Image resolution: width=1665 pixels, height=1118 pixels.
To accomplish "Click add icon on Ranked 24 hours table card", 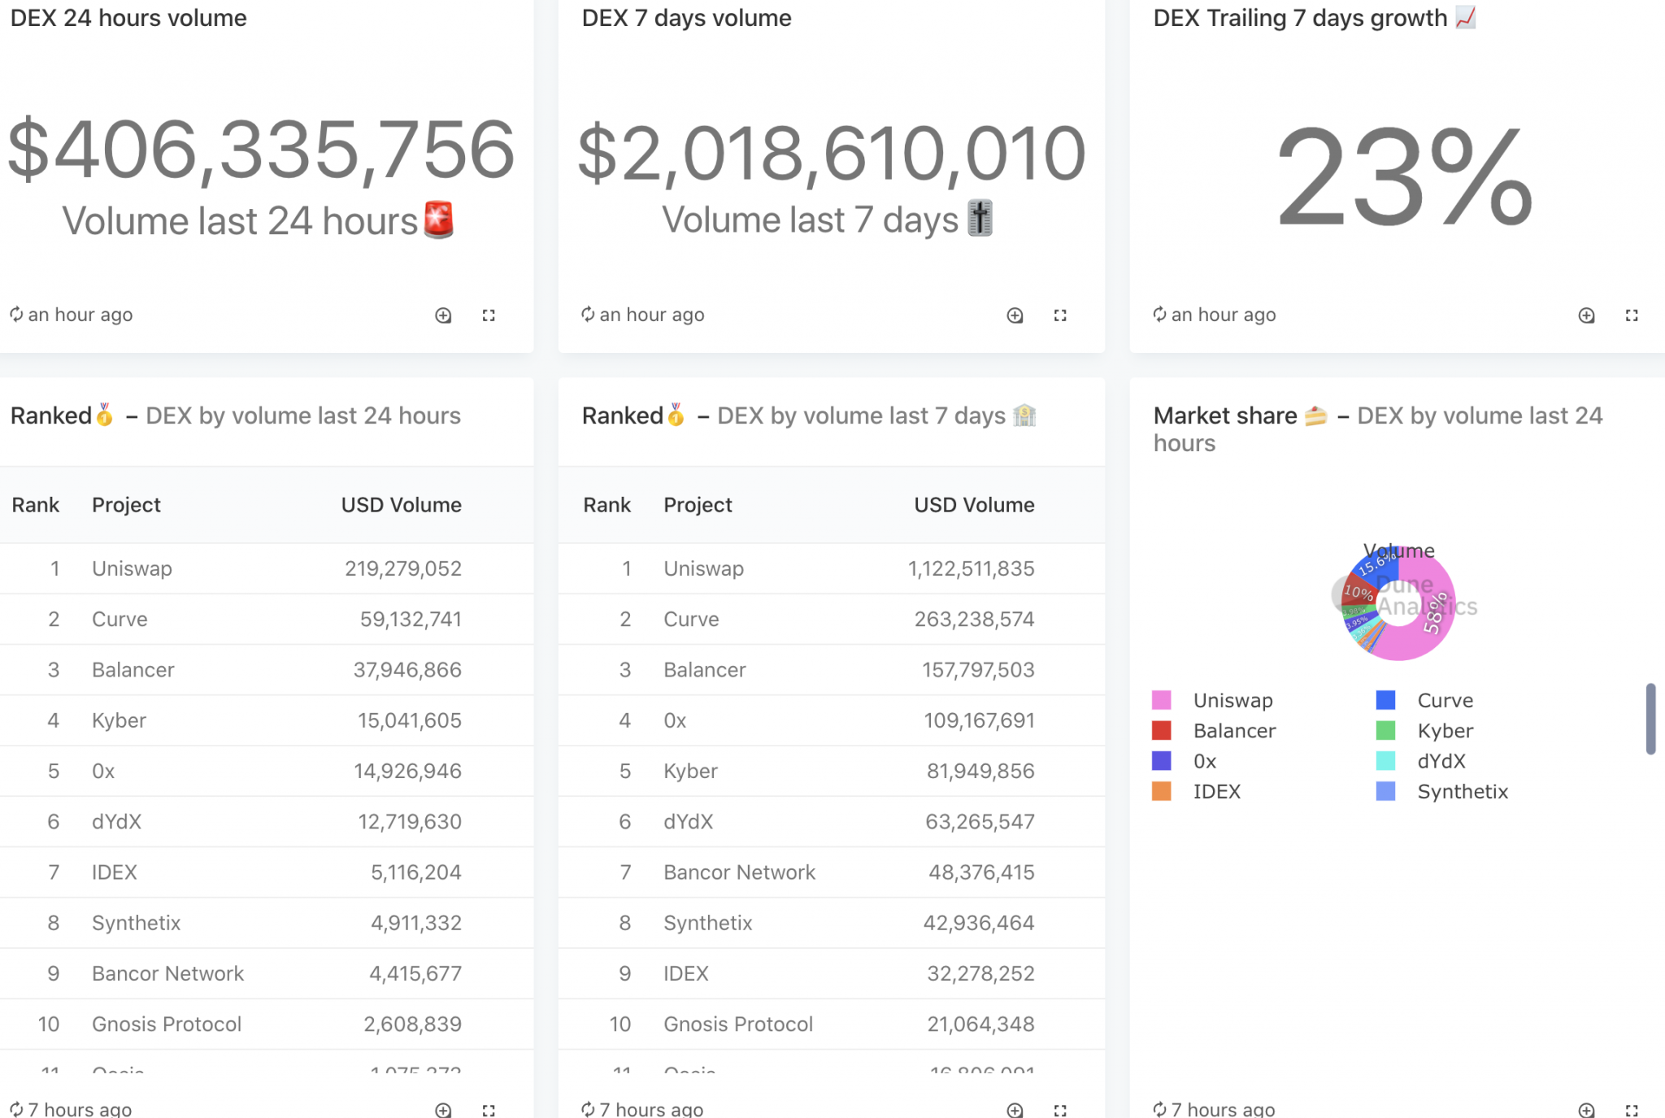I will coord(443,1110).
